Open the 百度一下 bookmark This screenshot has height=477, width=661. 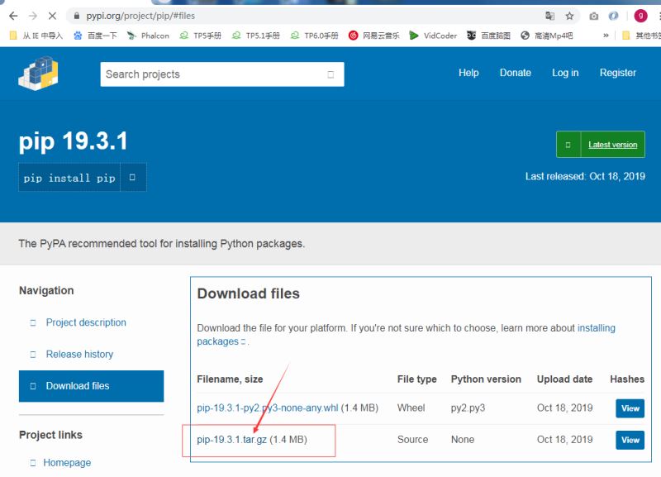[95, 36]
